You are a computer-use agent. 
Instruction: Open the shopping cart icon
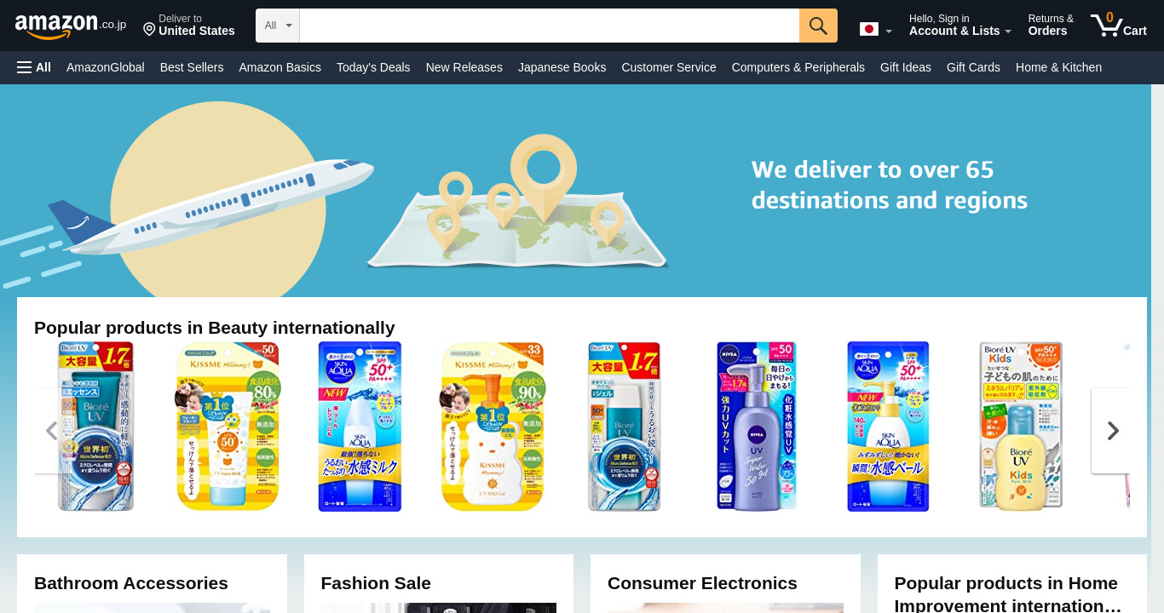click(x=1118, y=25)
